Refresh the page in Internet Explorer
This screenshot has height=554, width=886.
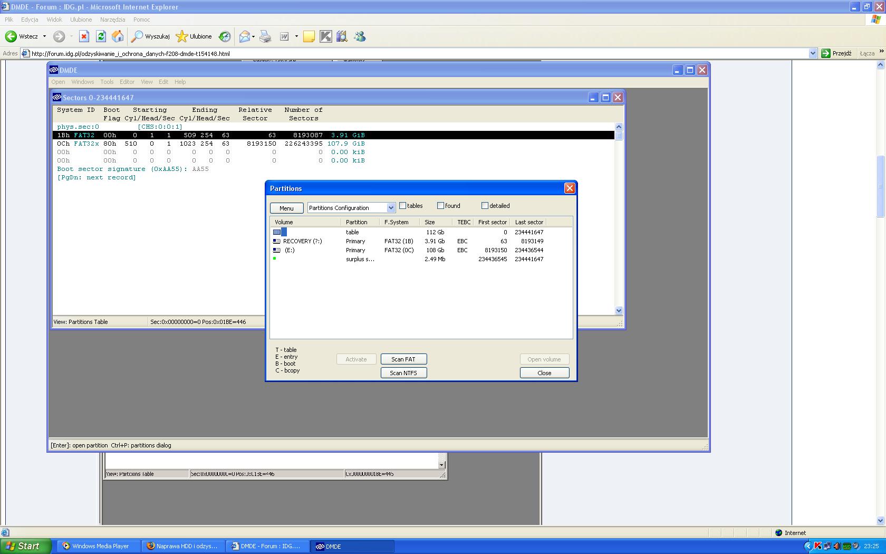101,36
